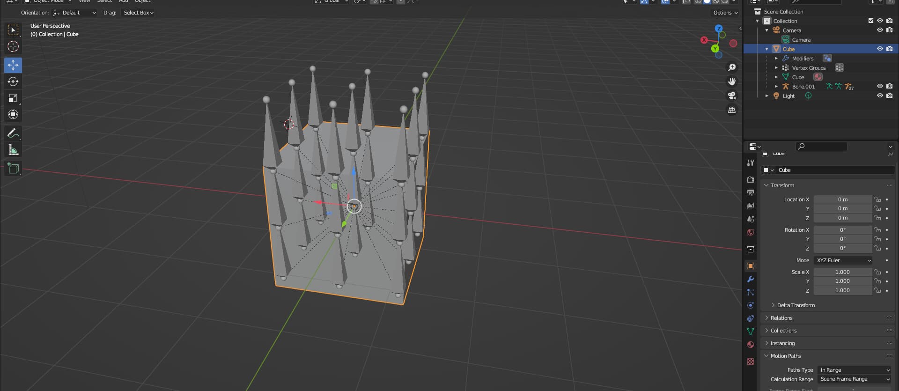Viewport: 899px width, 391px height.
Task: Uncheck the Collection exclude checkbox
Action: click(x=871, y=21)
